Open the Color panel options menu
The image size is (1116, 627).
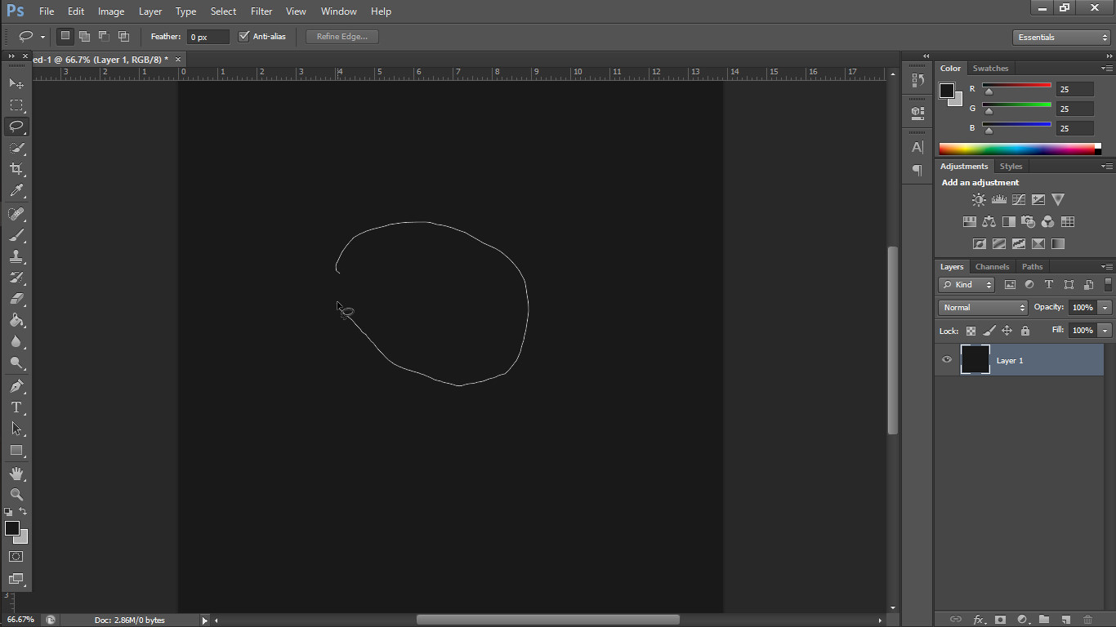1107,69
